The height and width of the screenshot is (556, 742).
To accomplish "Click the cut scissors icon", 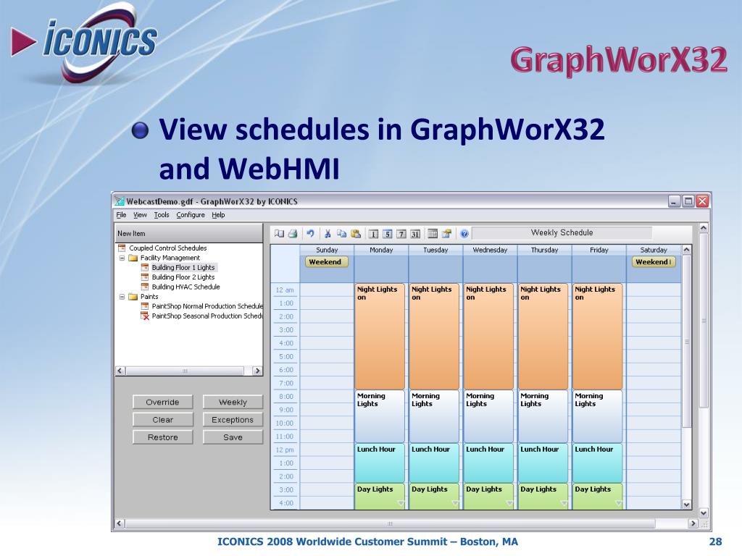I will pyautogui.click(x=328, y=234).
